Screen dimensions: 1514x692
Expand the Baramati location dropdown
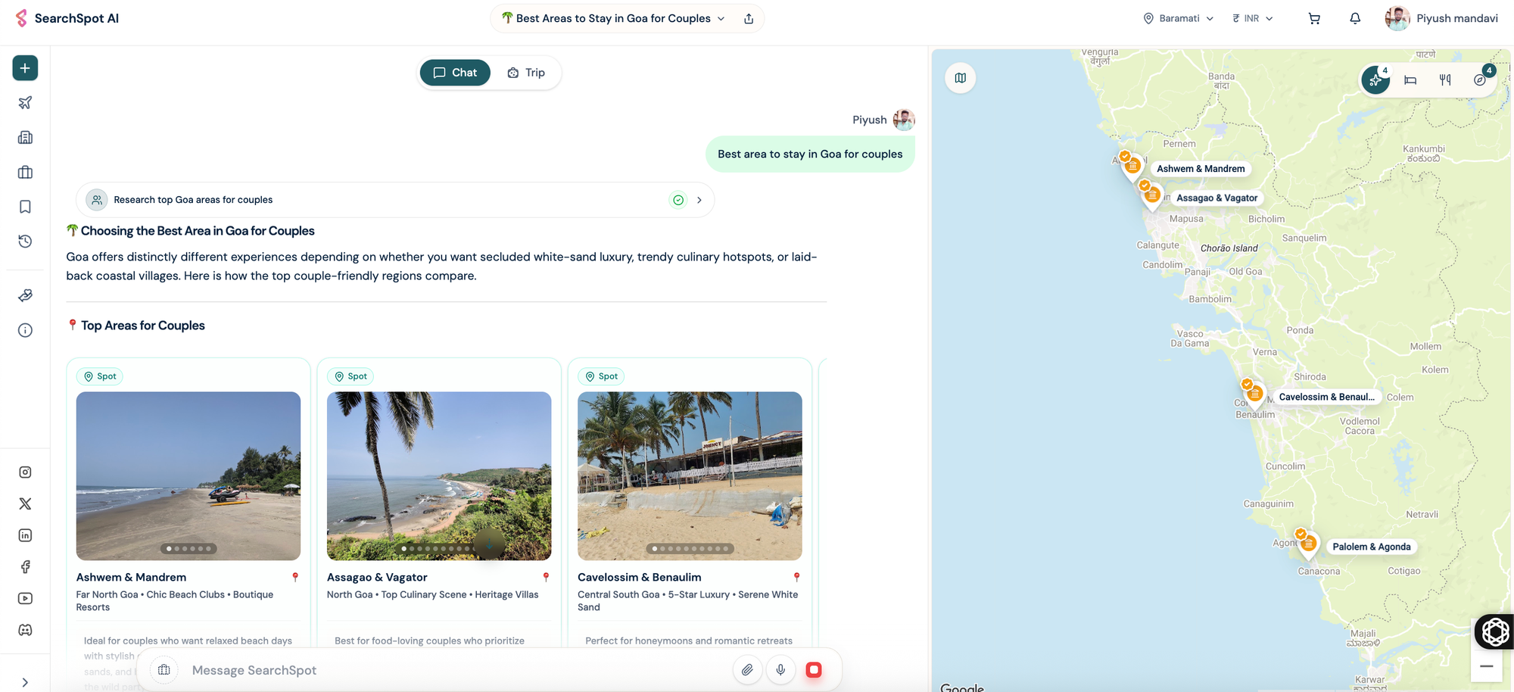click(x=1179, y=18)
